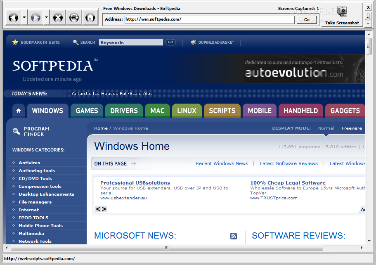
Task: Click the vertical scrollbar down arrow
Action: [369, 241]
